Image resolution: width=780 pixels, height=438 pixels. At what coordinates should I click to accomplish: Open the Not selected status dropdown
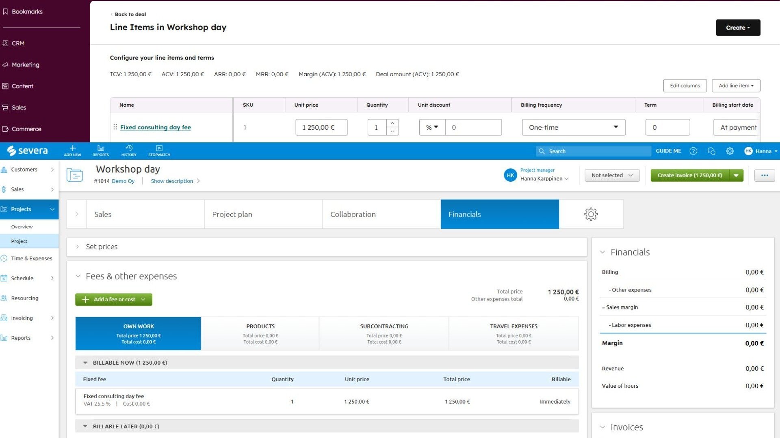[x=612, y=175]
